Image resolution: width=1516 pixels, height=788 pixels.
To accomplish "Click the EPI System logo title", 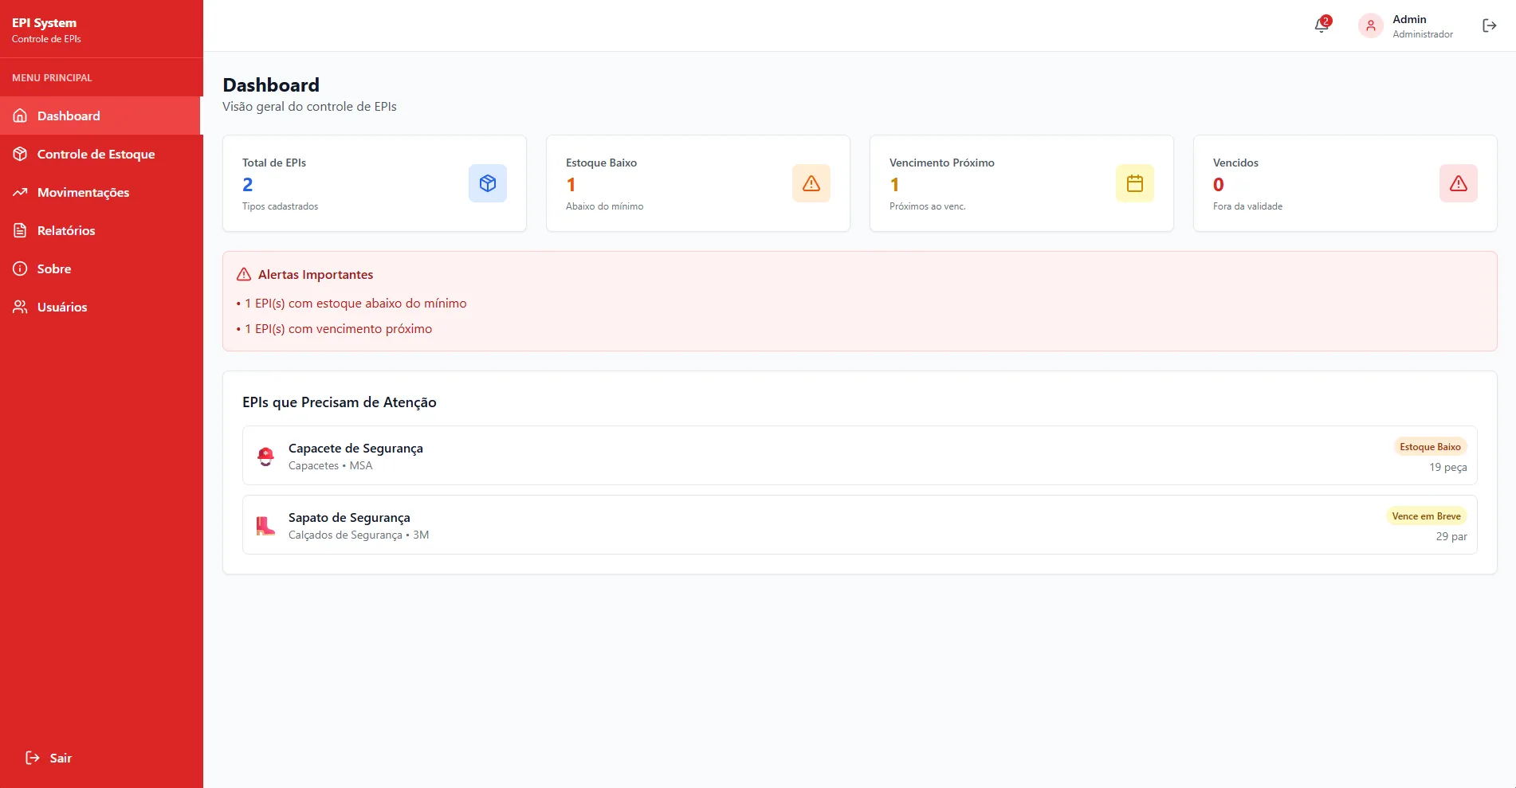I will click(45, 23).
